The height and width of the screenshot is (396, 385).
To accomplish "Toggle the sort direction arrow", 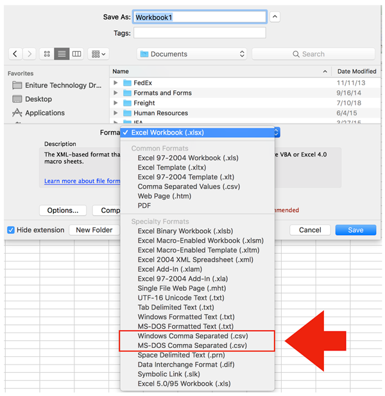I will [x=325, y=72].
